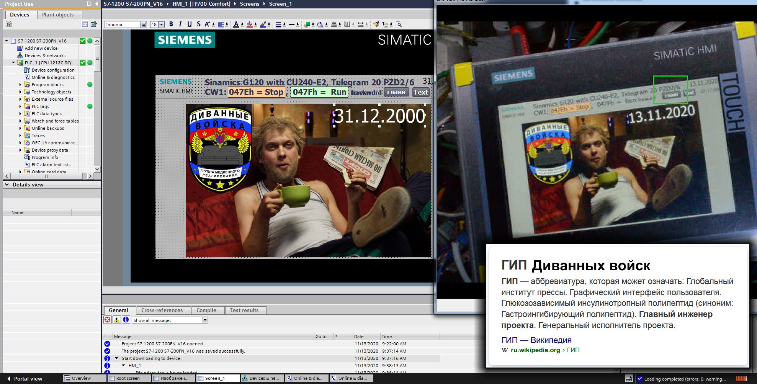The image size is (757, 384).
Task: Click the border color pen icon
Action: coord(263,24)
